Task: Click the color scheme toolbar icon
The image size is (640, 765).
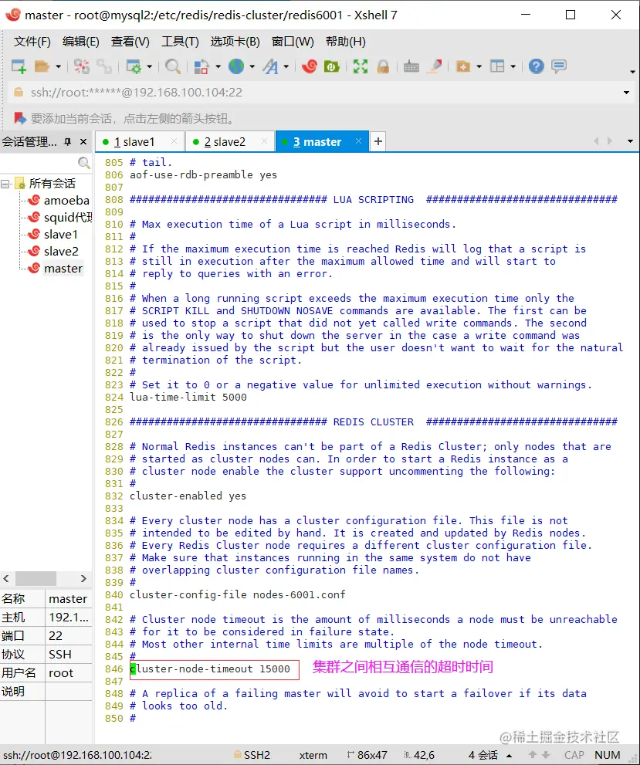Action: pyautogui.click(x=201, y=66)
